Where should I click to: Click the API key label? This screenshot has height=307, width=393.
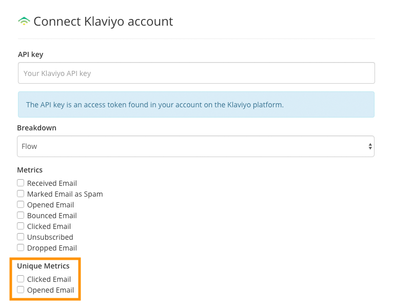[x=31, y=54]
